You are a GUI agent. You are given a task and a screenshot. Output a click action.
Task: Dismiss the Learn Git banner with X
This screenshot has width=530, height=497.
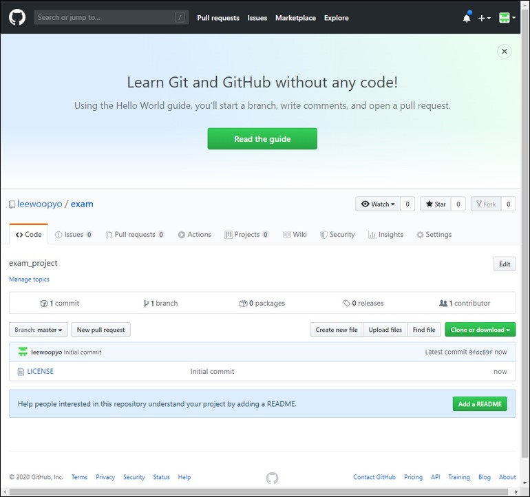[504, 52]
